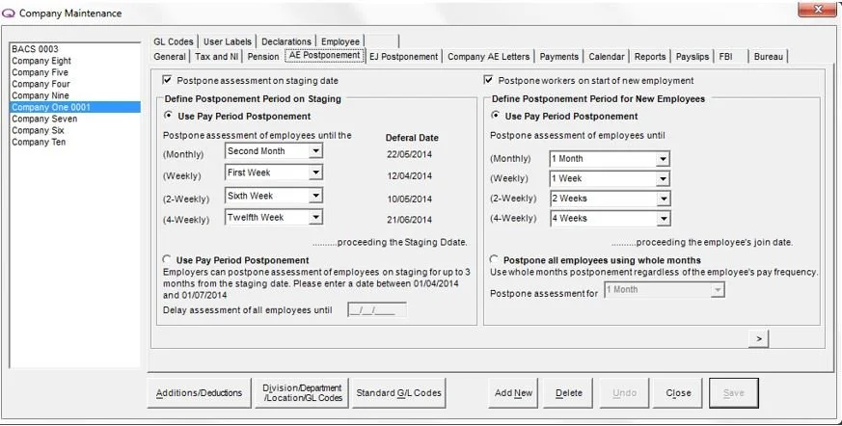The width and height of the screenshot is (842, 426).
Task: Open the Reports tab
Action: (650, 56)
